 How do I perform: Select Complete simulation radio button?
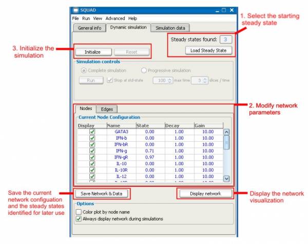click(x=84, y=71)
